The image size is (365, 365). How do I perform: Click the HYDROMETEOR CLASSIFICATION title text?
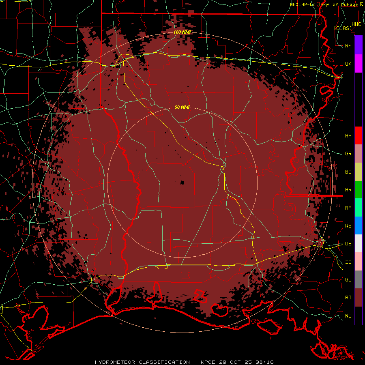point(142,362)
